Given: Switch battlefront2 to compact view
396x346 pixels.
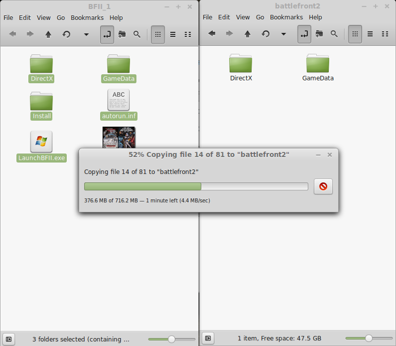Looking at the screenshot, I should (x=385, y=34).
